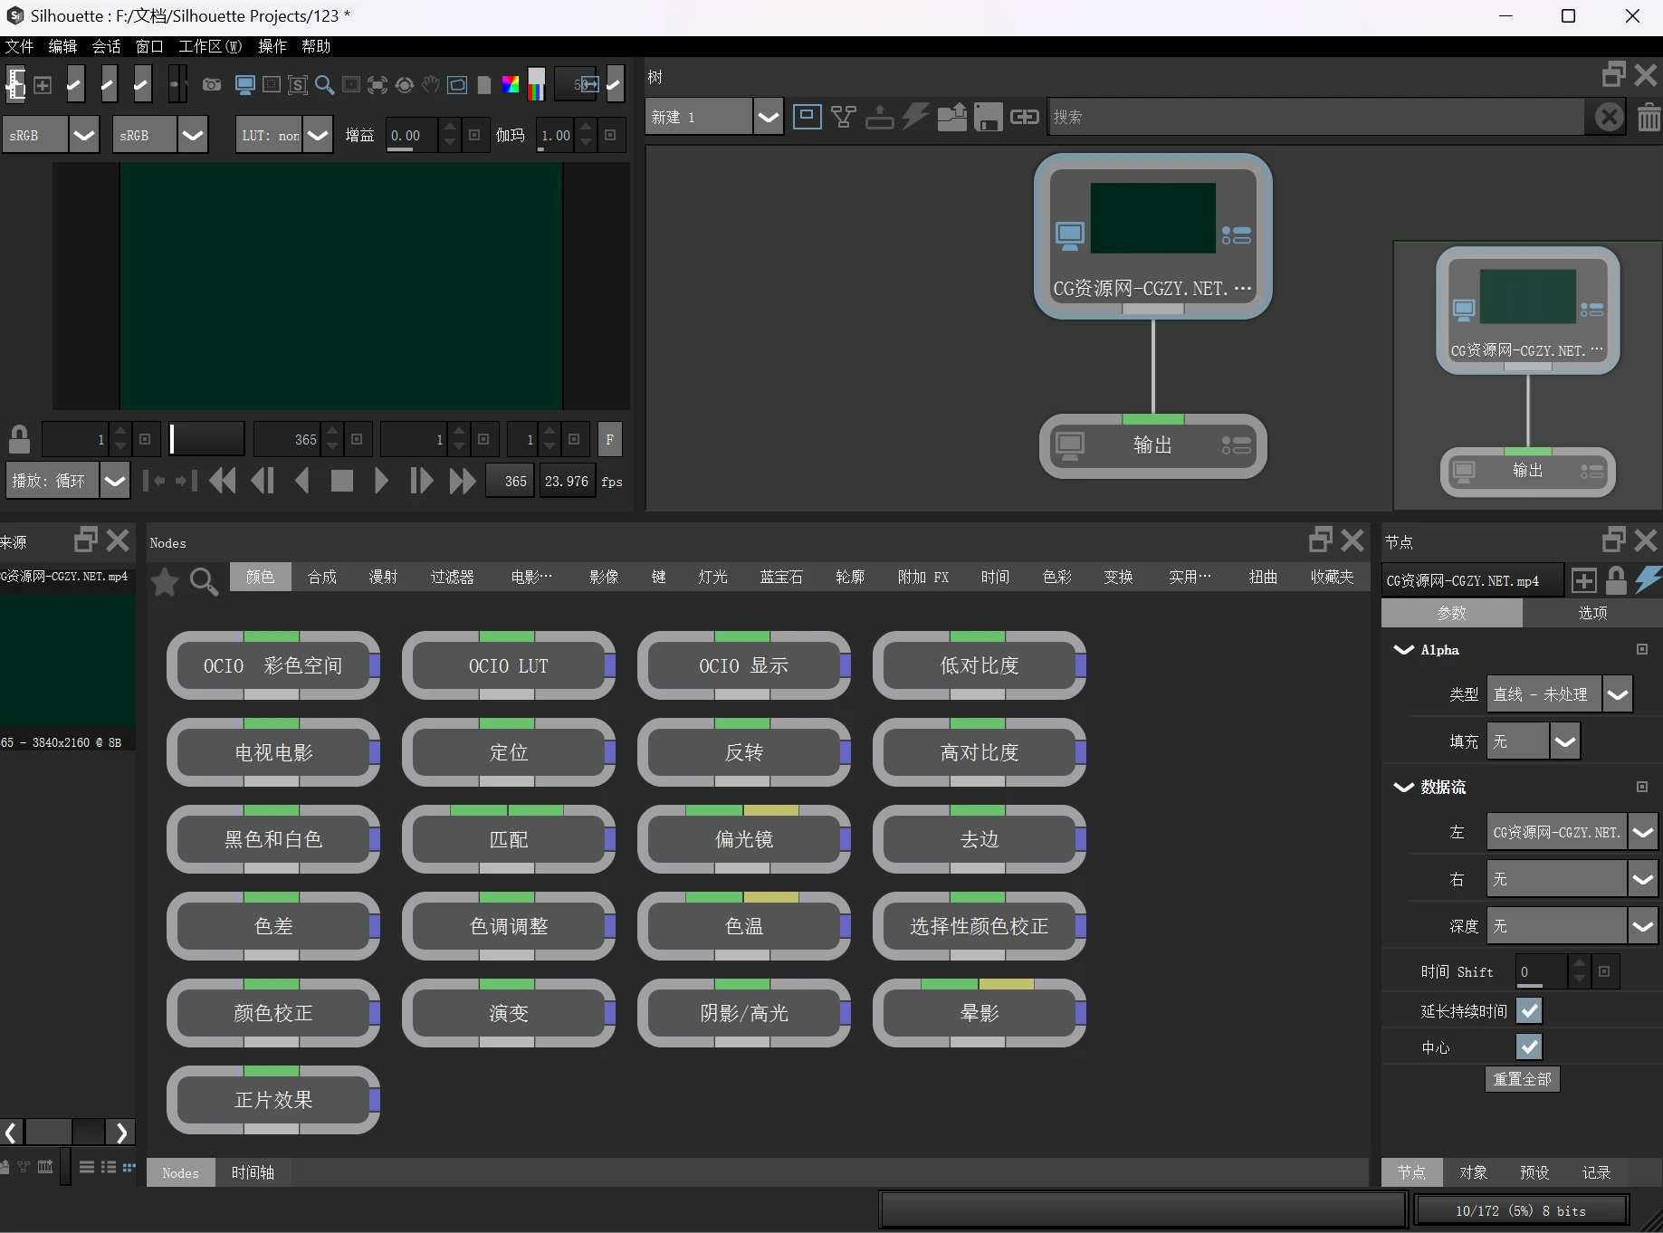Click the lightning bolt icon in node panel
Image resolution: width=1663 pixels, height=1233 pixels.
(1649, 580)
